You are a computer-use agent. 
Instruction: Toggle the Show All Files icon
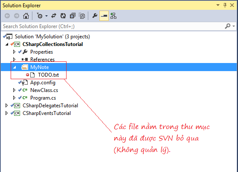pos(82,16)
